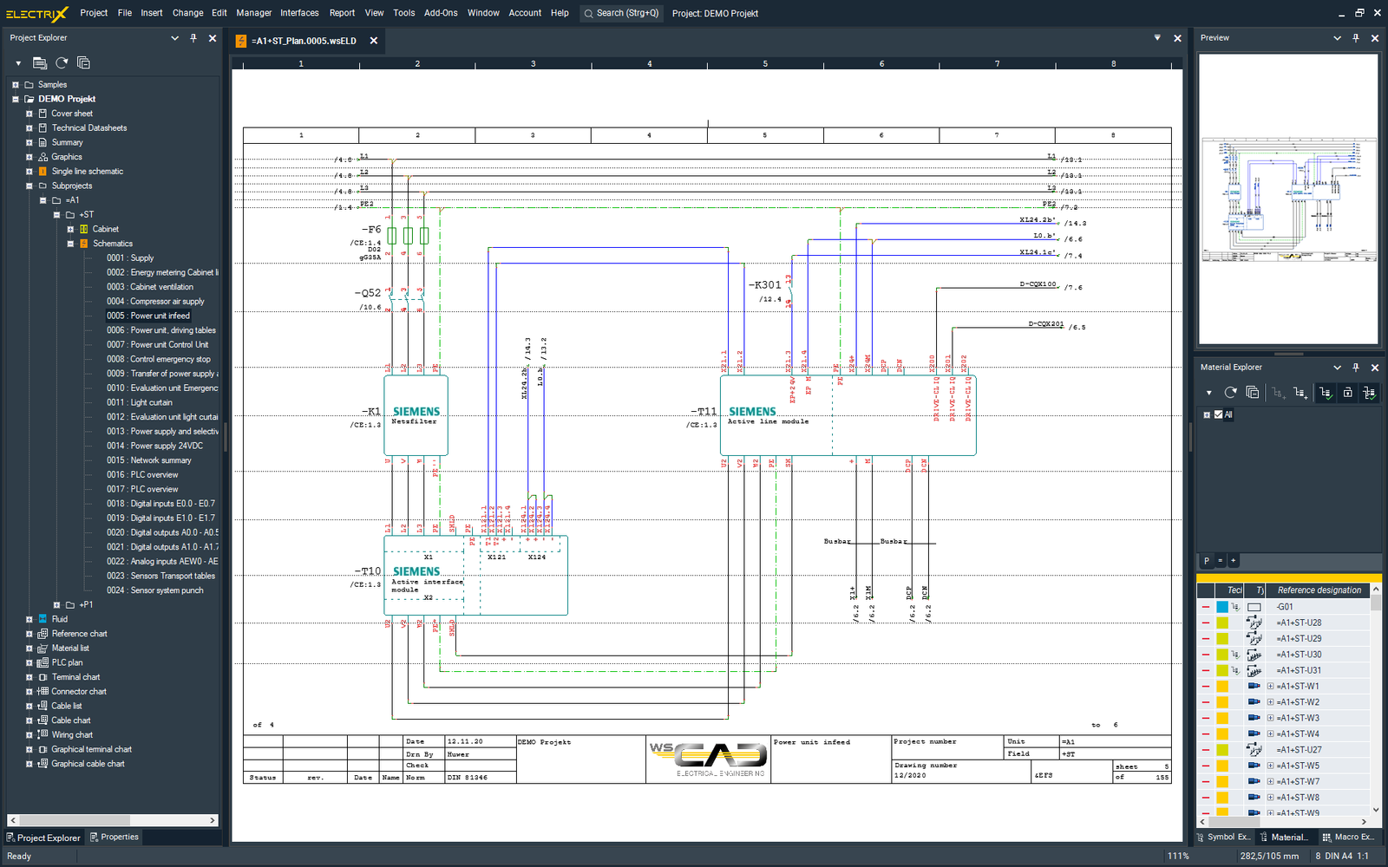This screenshot has width=1388, height=867.
Task: Switch to the Macro Explorer tab
Action: click(1347, 837)
